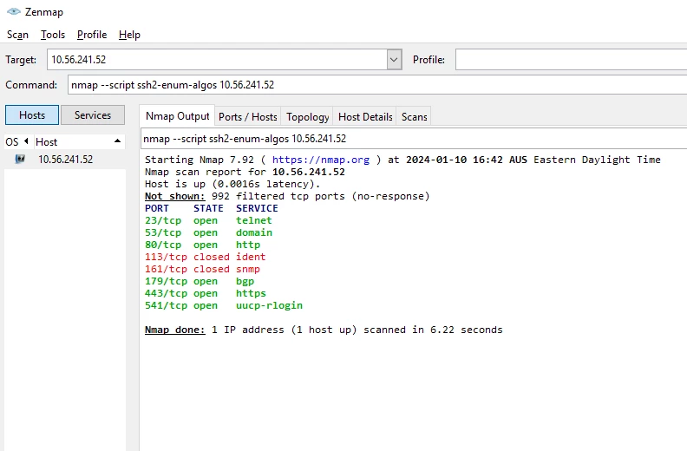
Task: Click the PORT column heading in output
Action: (156, 208)
